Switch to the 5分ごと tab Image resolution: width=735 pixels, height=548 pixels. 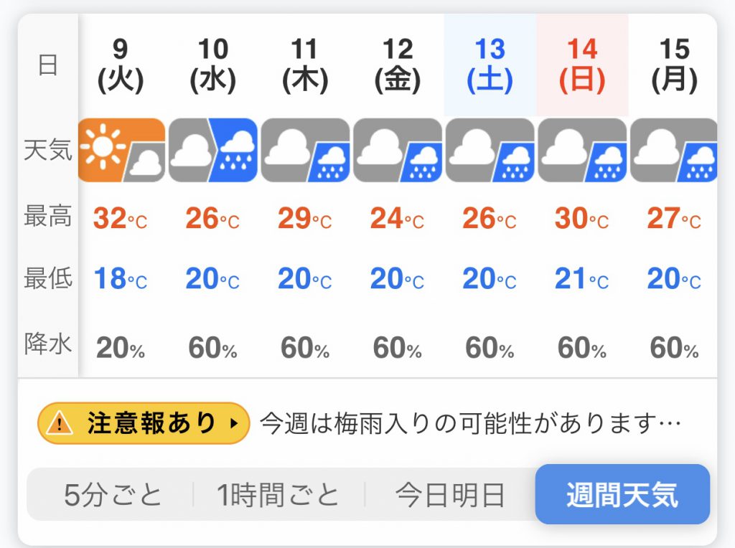coord(113,496)
